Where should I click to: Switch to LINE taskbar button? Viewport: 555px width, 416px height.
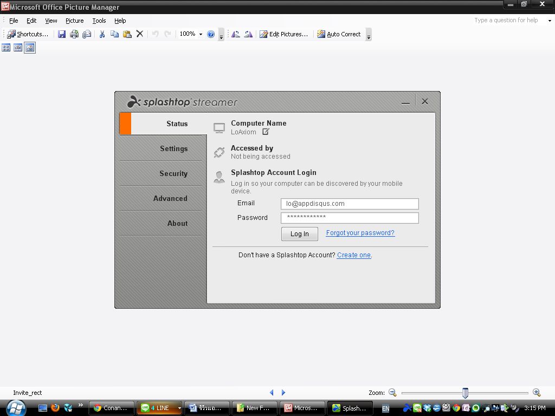(x=156, y=408)
